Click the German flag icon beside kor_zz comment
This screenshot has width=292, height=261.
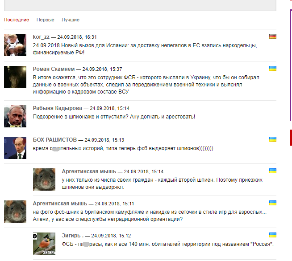tap(273, 36)
